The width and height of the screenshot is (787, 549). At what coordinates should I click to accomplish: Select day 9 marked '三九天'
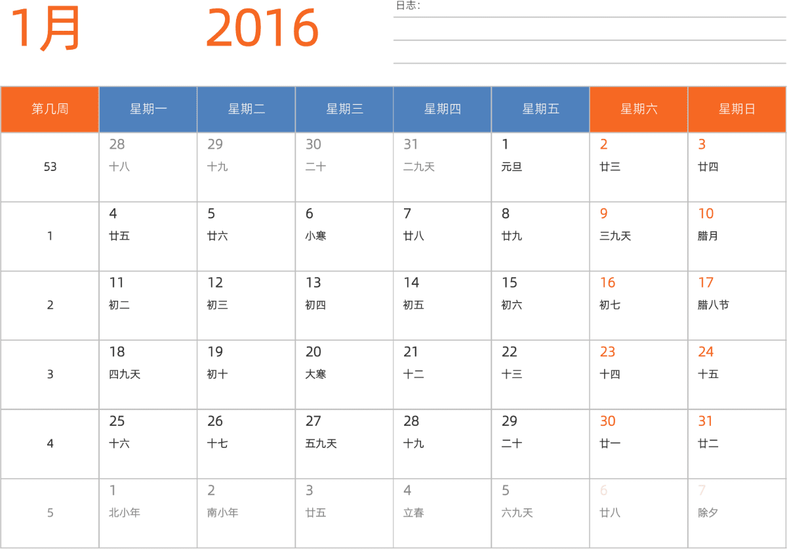click(x=639, y=237)
